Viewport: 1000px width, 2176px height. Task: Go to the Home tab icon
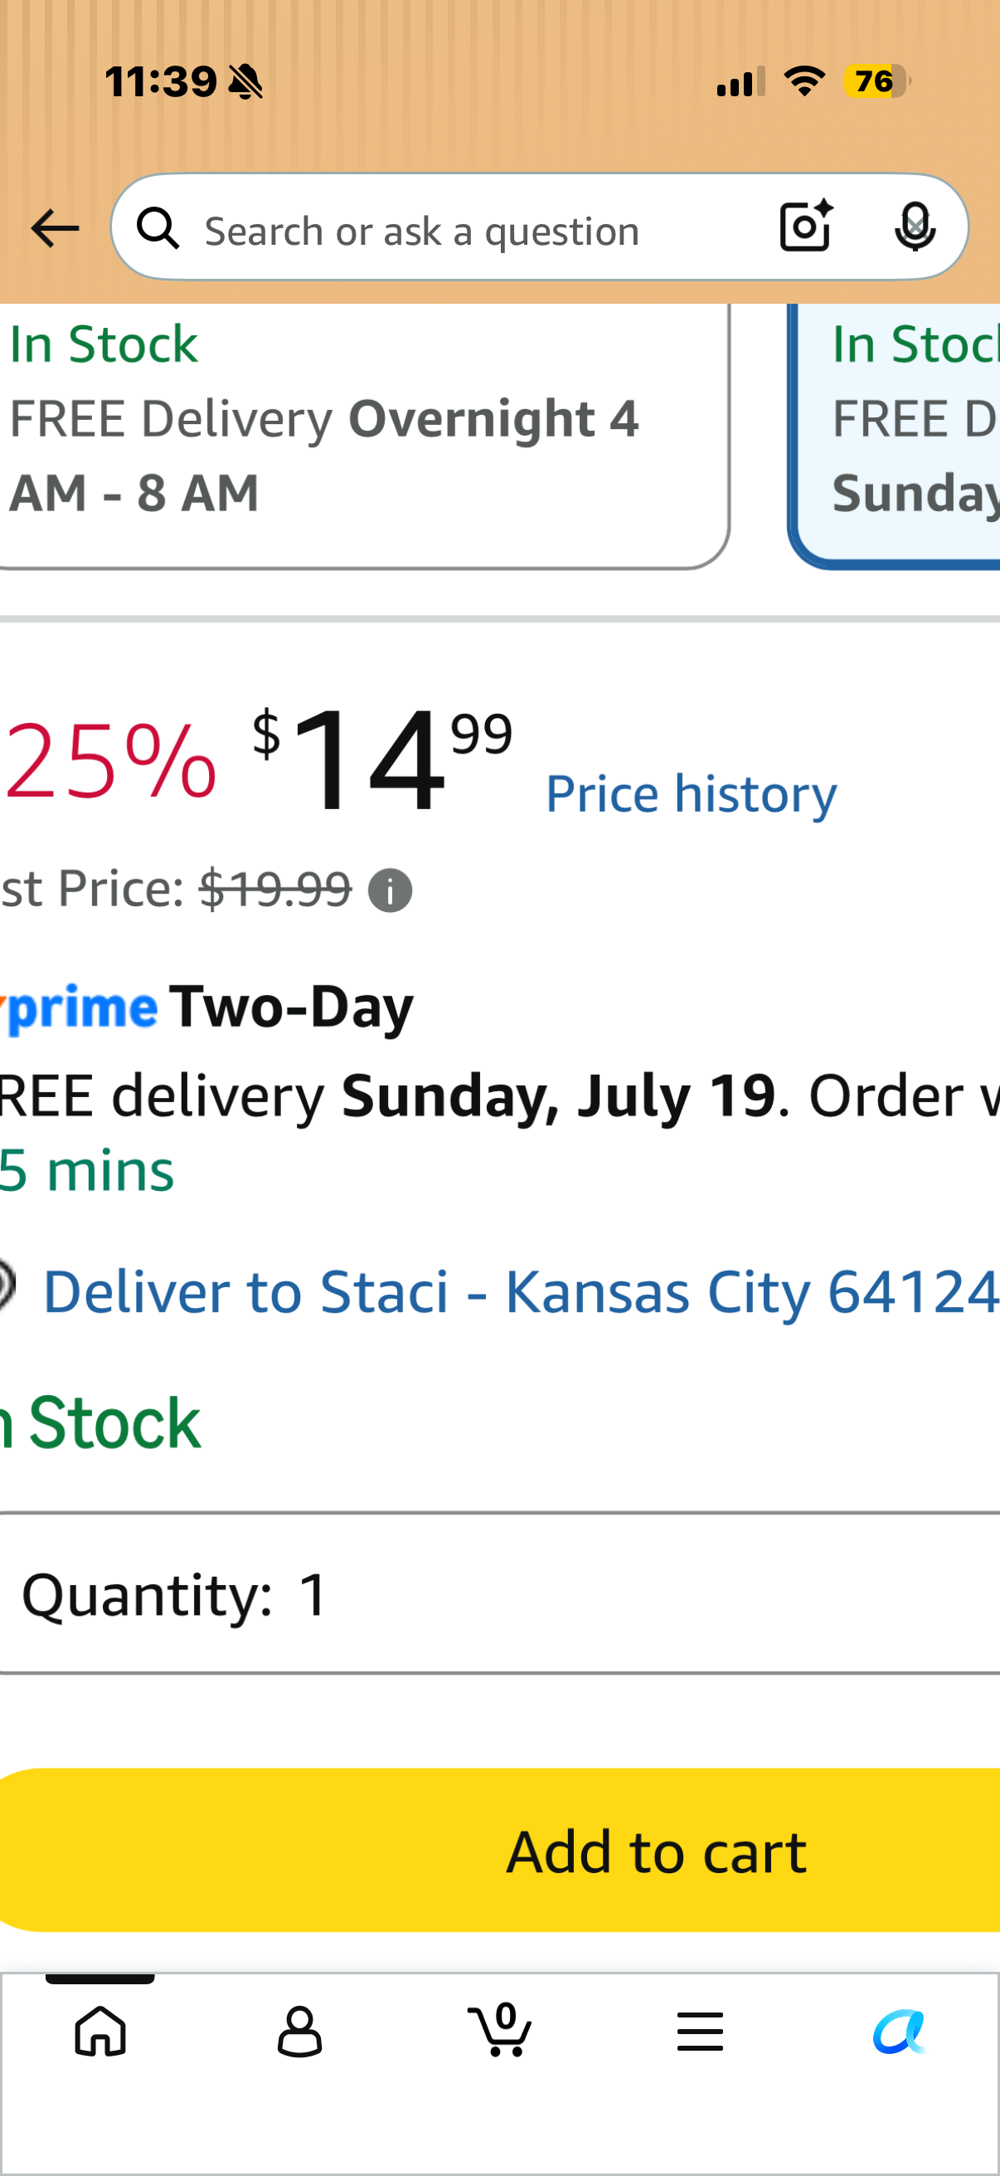point(100,2032)
